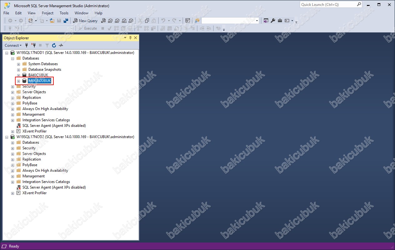Viewport: 395px width, 250px height.
Task: Collapse the W19SQL17NOD1 server node
Action: tap(7, 53)
